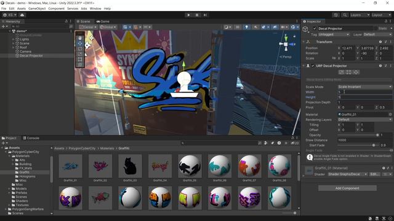Select the Scale tool in Scene overlay
Image resolution: width=394 pixels, height=221 pixels.
click(x=80, y=54)
